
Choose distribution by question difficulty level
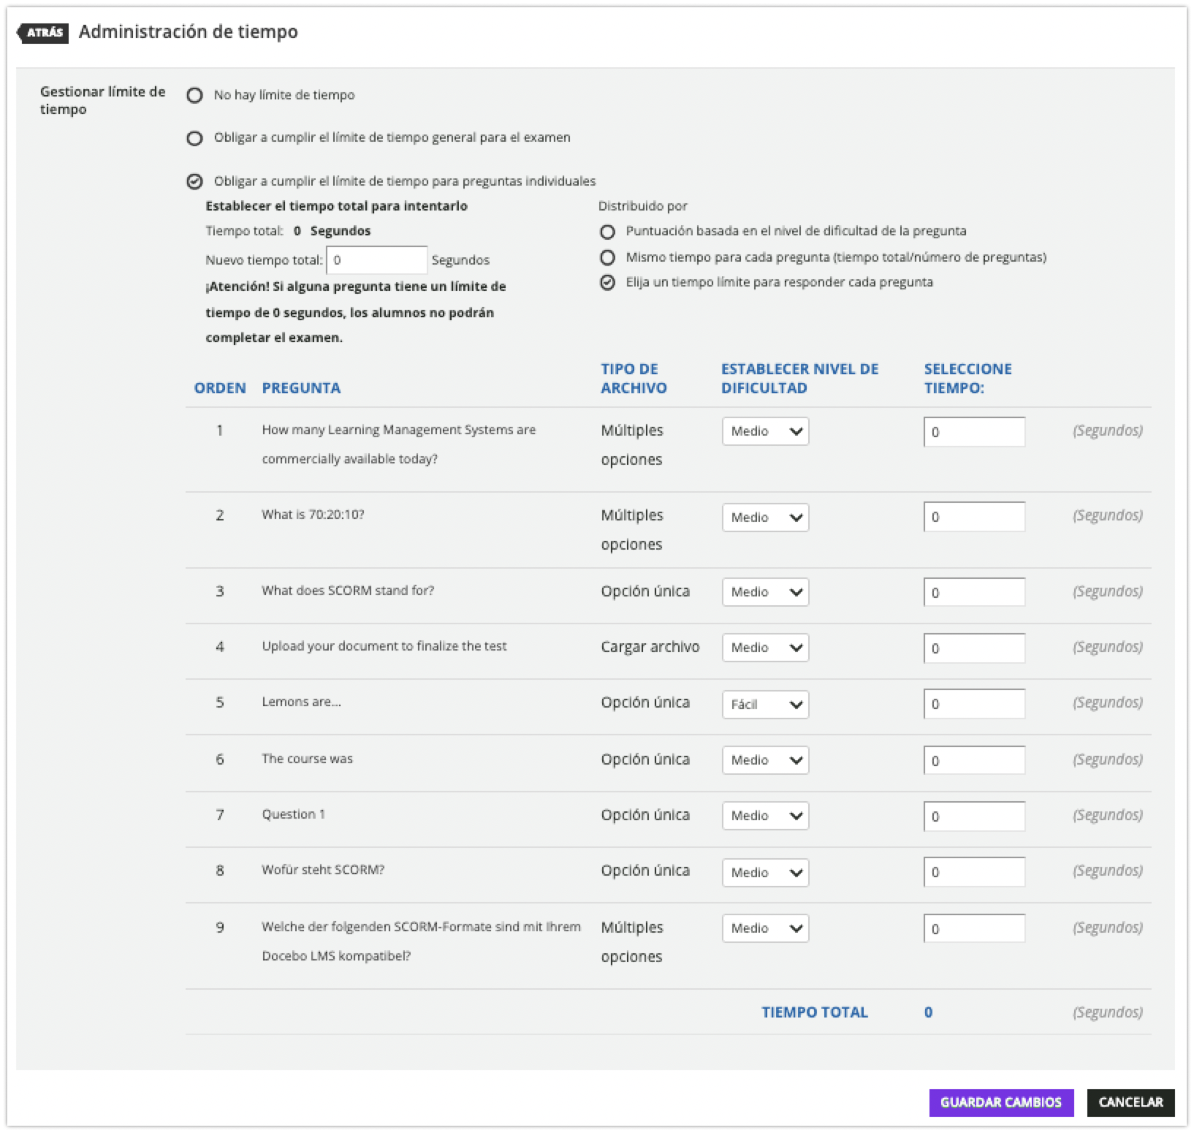[607, 232]
